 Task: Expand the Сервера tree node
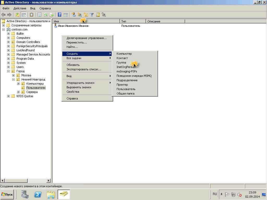point(18,92)
